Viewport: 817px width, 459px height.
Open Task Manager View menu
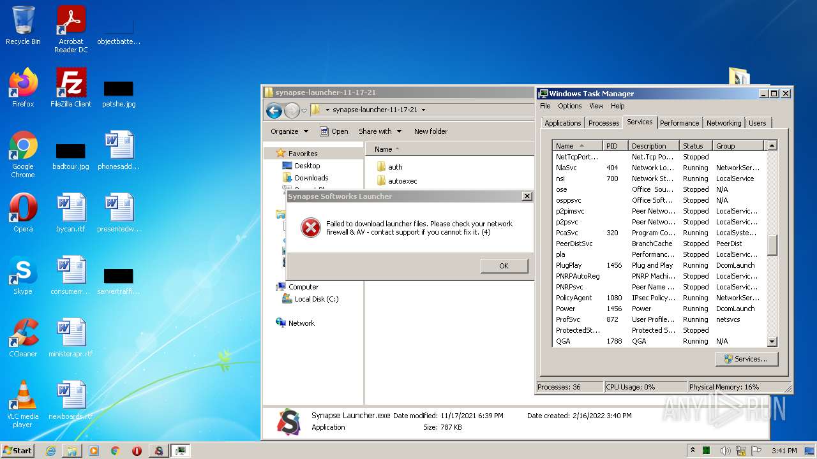pos(596,106)
